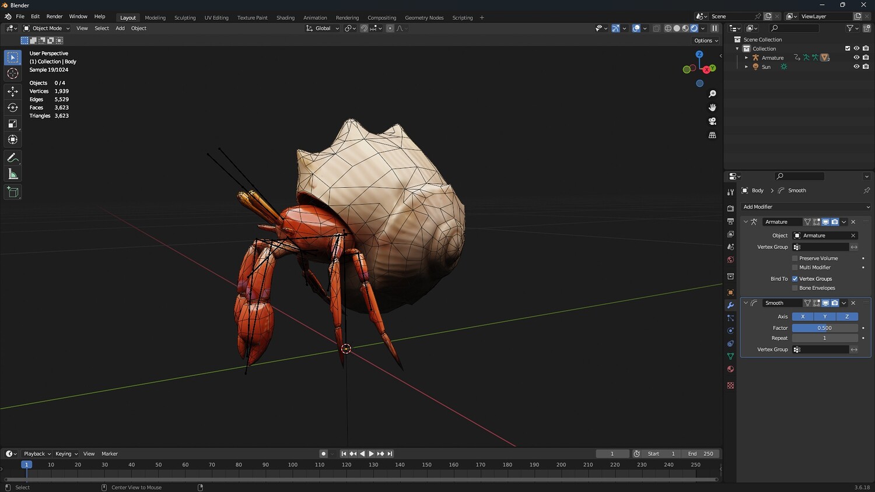
Task: Open the Modifier properties wrench tab
Action: [730, 305]
